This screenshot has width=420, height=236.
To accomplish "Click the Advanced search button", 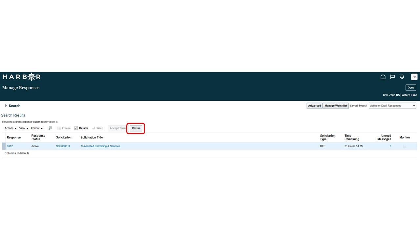I will (x=314, y=106).
